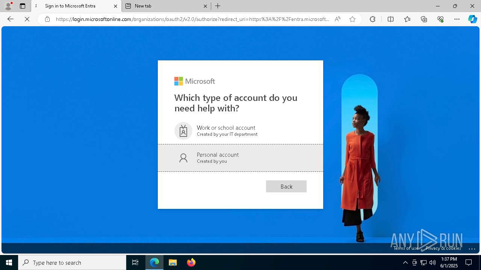This screenshot has width=481, height=270.
Task: Toggle Split screen view
Action: [x=390, y=19]
